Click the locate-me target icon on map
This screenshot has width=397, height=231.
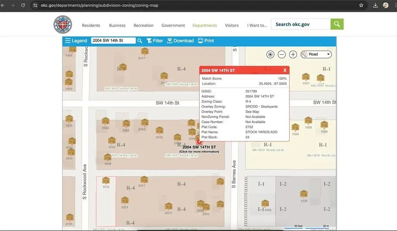coord(270,55)
